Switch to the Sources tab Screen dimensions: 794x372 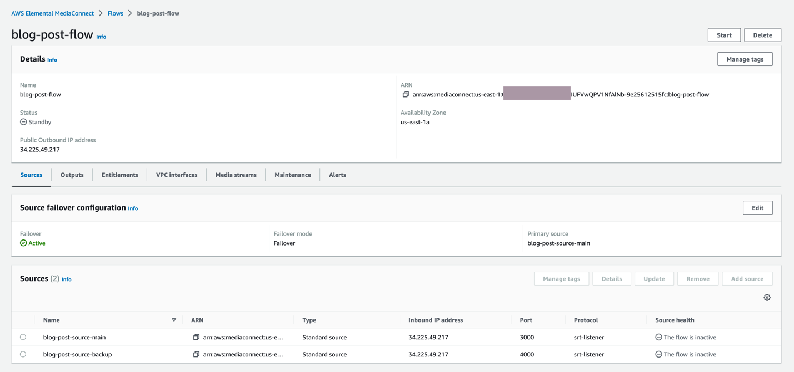[x=31, y=175]
